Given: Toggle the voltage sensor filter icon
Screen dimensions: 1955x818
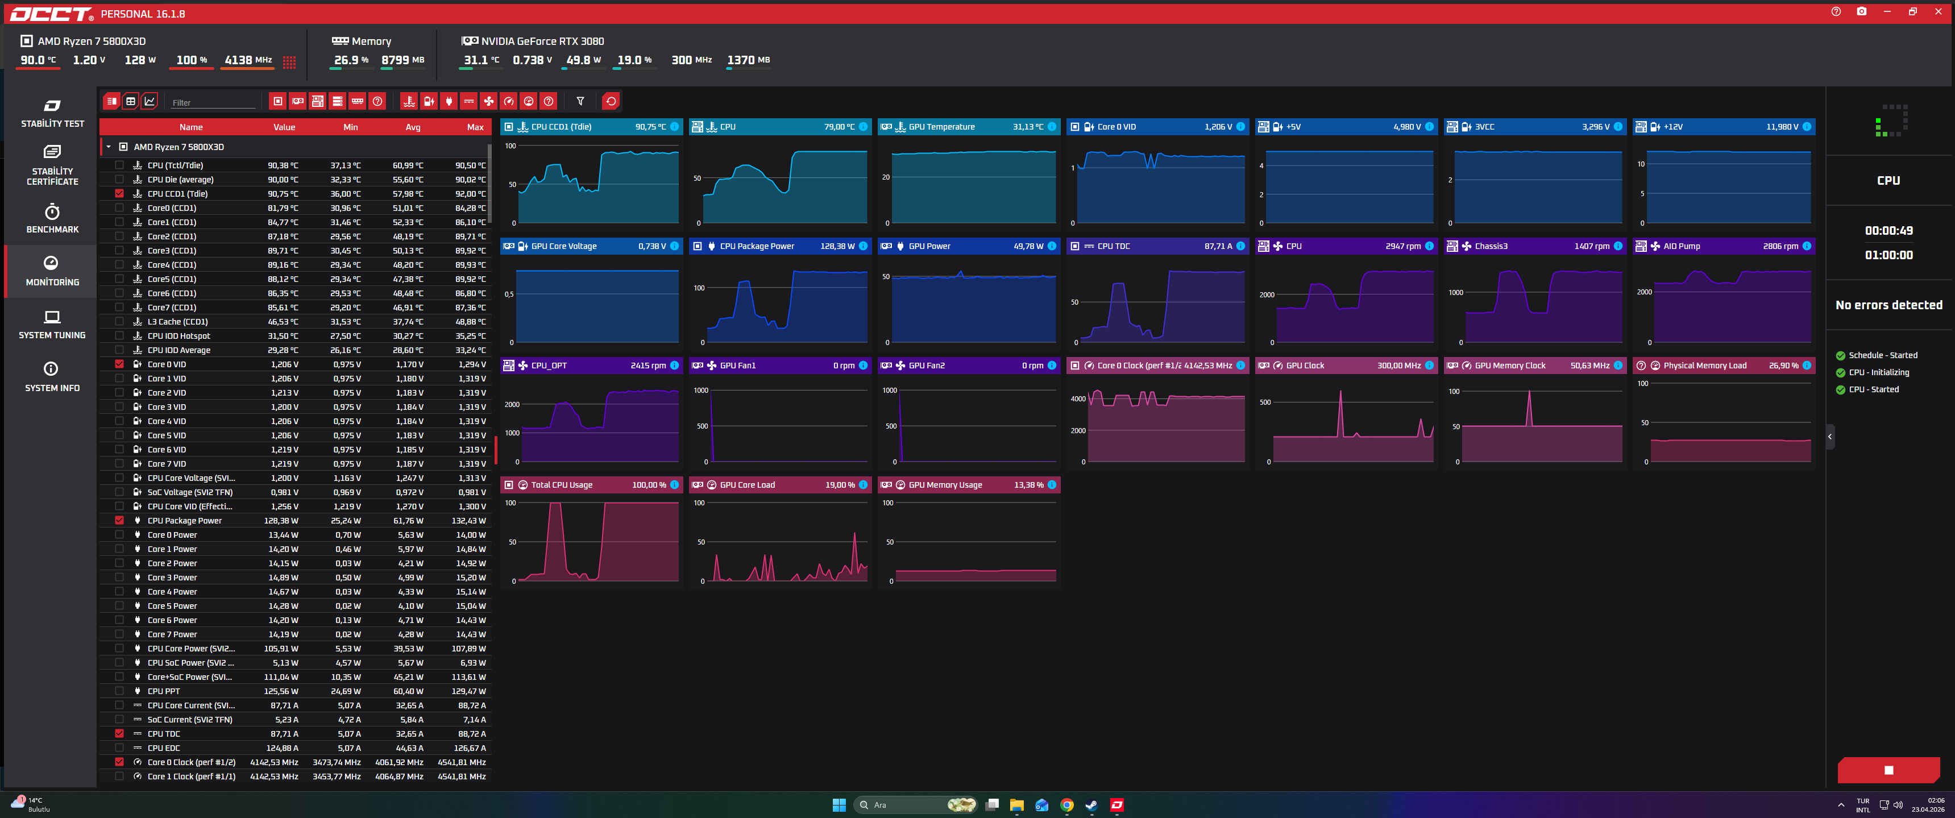Looking at the screenshot, I should point(429,101).
